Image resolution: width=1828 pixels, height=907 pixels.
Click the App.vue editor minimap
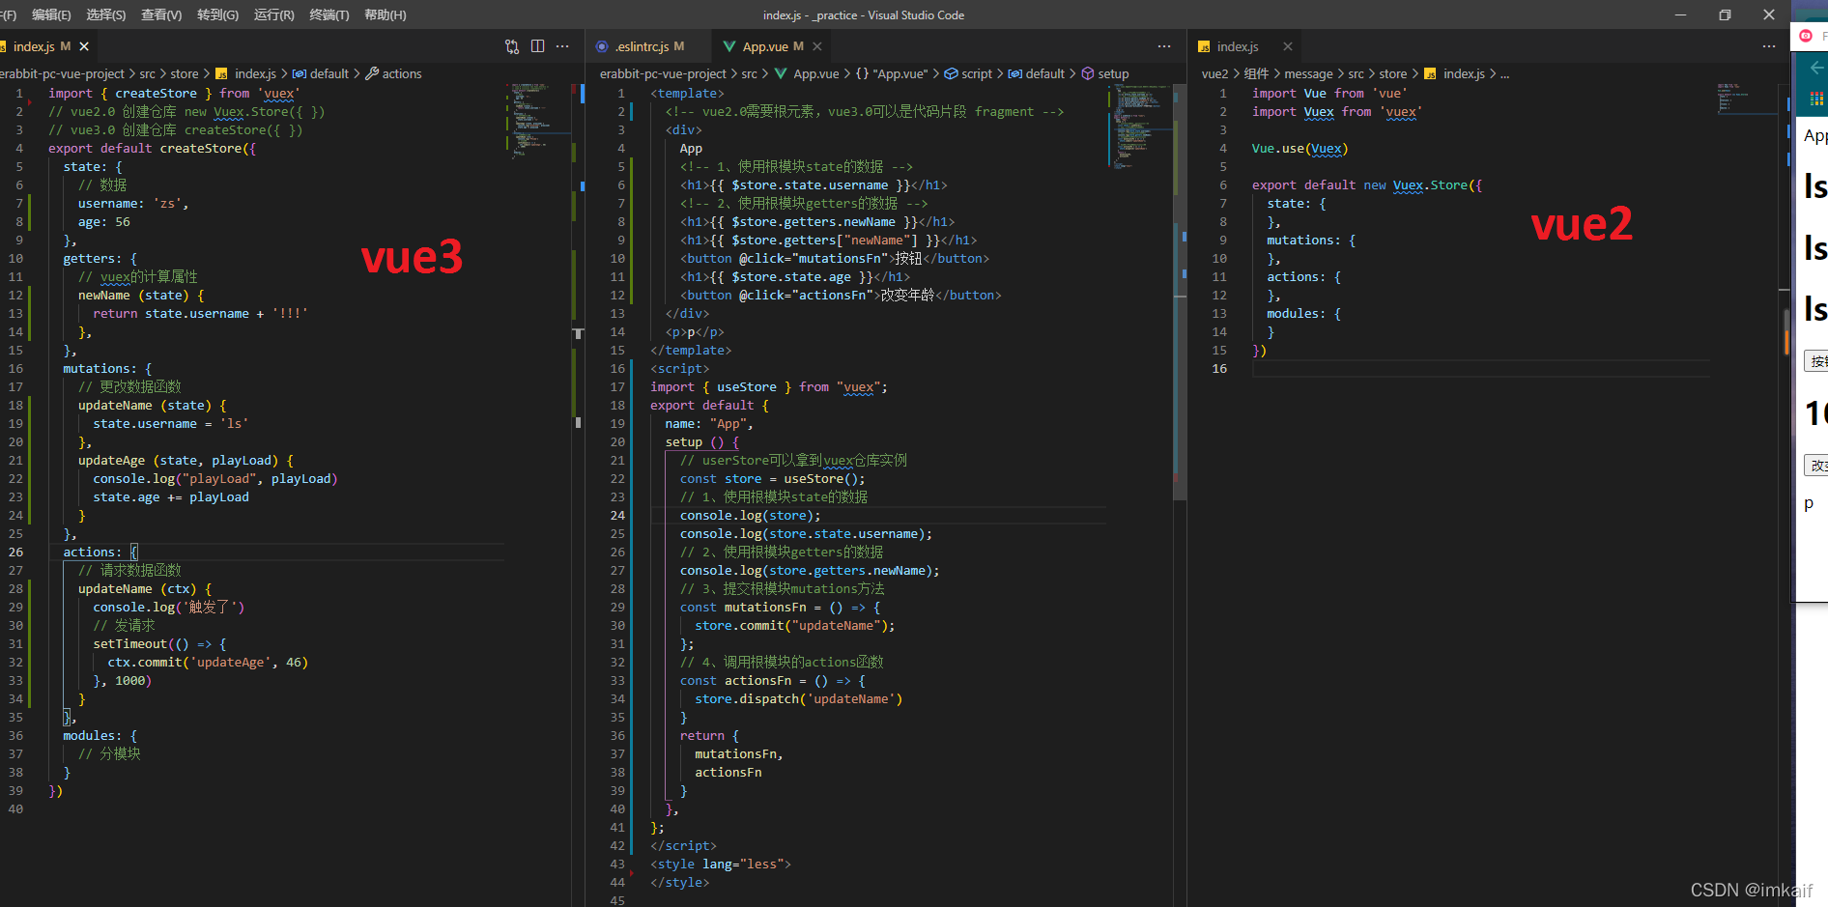point(1140,126)
